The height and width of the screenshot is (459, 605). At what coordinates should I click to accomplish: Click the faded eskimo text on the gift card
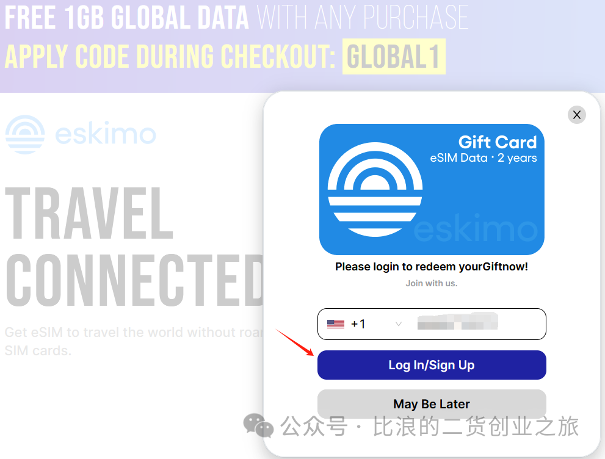pos(476,228)
